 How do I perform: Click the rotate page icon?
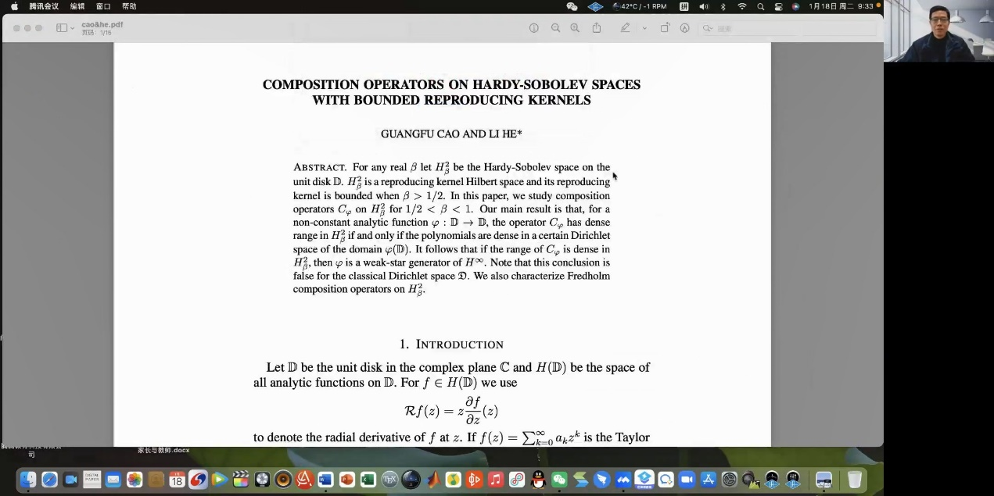click(x=665, y=28)
